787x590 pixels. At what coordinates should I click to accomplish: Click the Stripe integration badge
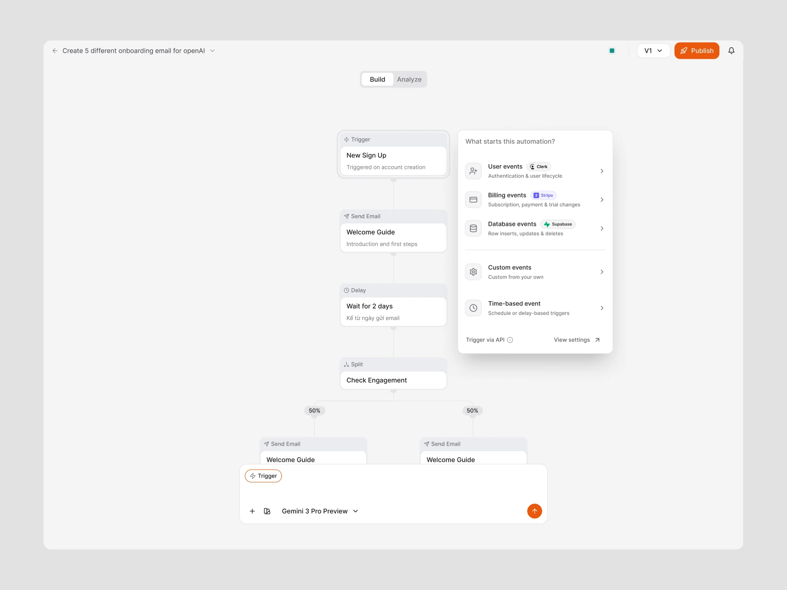[543, 195]
